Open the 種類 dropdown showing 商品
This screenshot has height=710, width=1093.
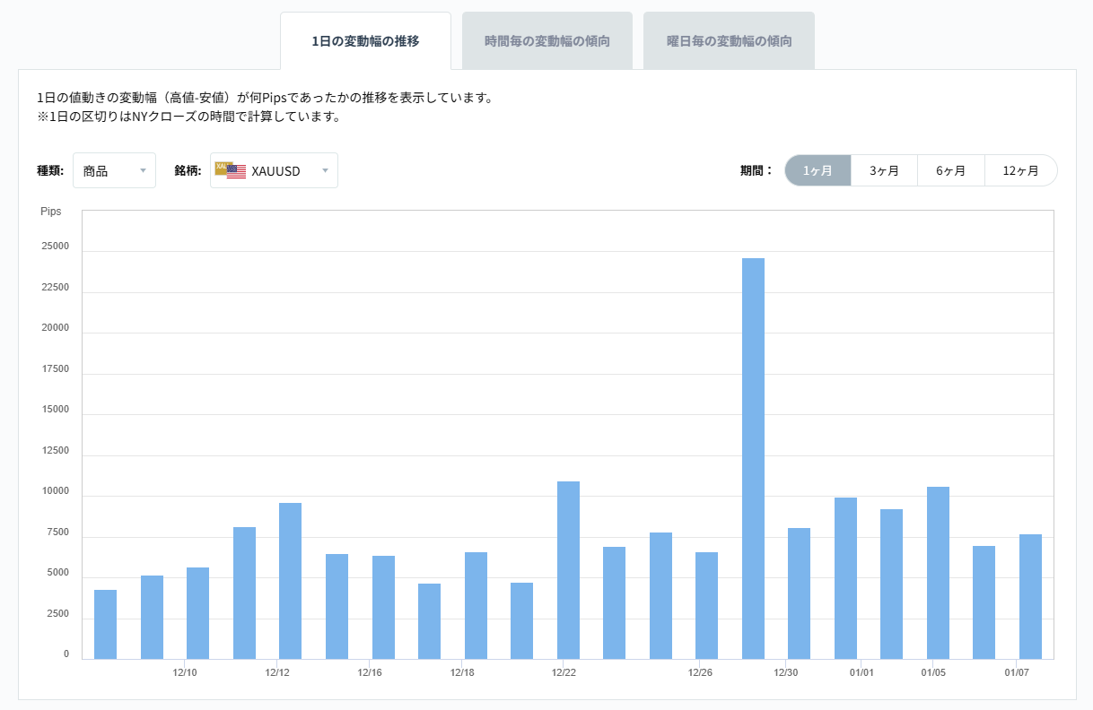tap(114, 170)
